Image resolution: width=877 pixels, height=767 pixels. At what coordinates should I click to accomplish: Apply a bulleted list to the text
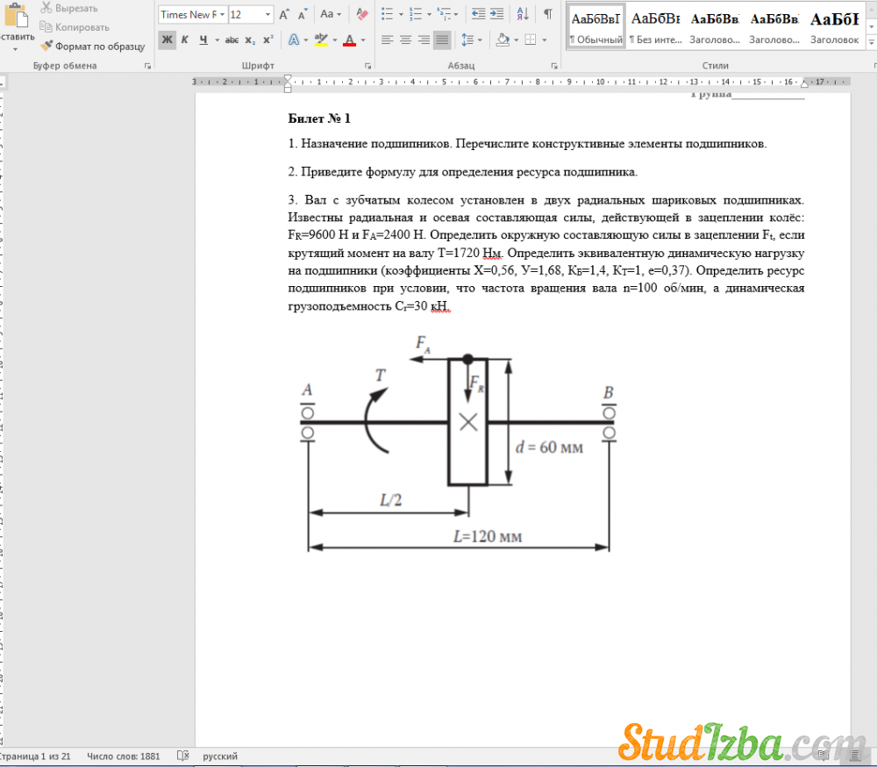pyautogui.click(x=389, y=14)
